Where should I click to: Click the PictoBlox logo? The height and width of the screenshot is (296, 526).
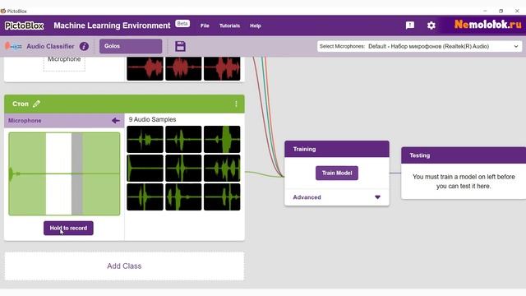point(24,25)
